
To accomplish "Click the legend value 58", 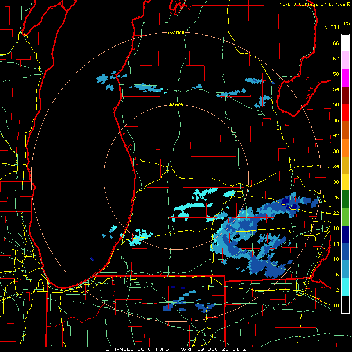I will point(336,74).
